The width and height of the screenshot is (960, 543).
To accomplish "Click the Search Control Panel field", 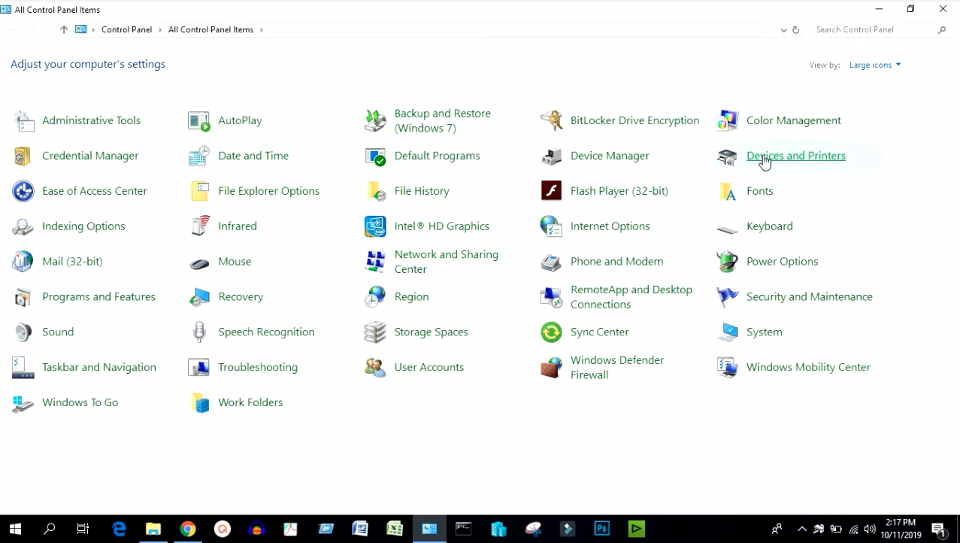I will tap(872, 30).
